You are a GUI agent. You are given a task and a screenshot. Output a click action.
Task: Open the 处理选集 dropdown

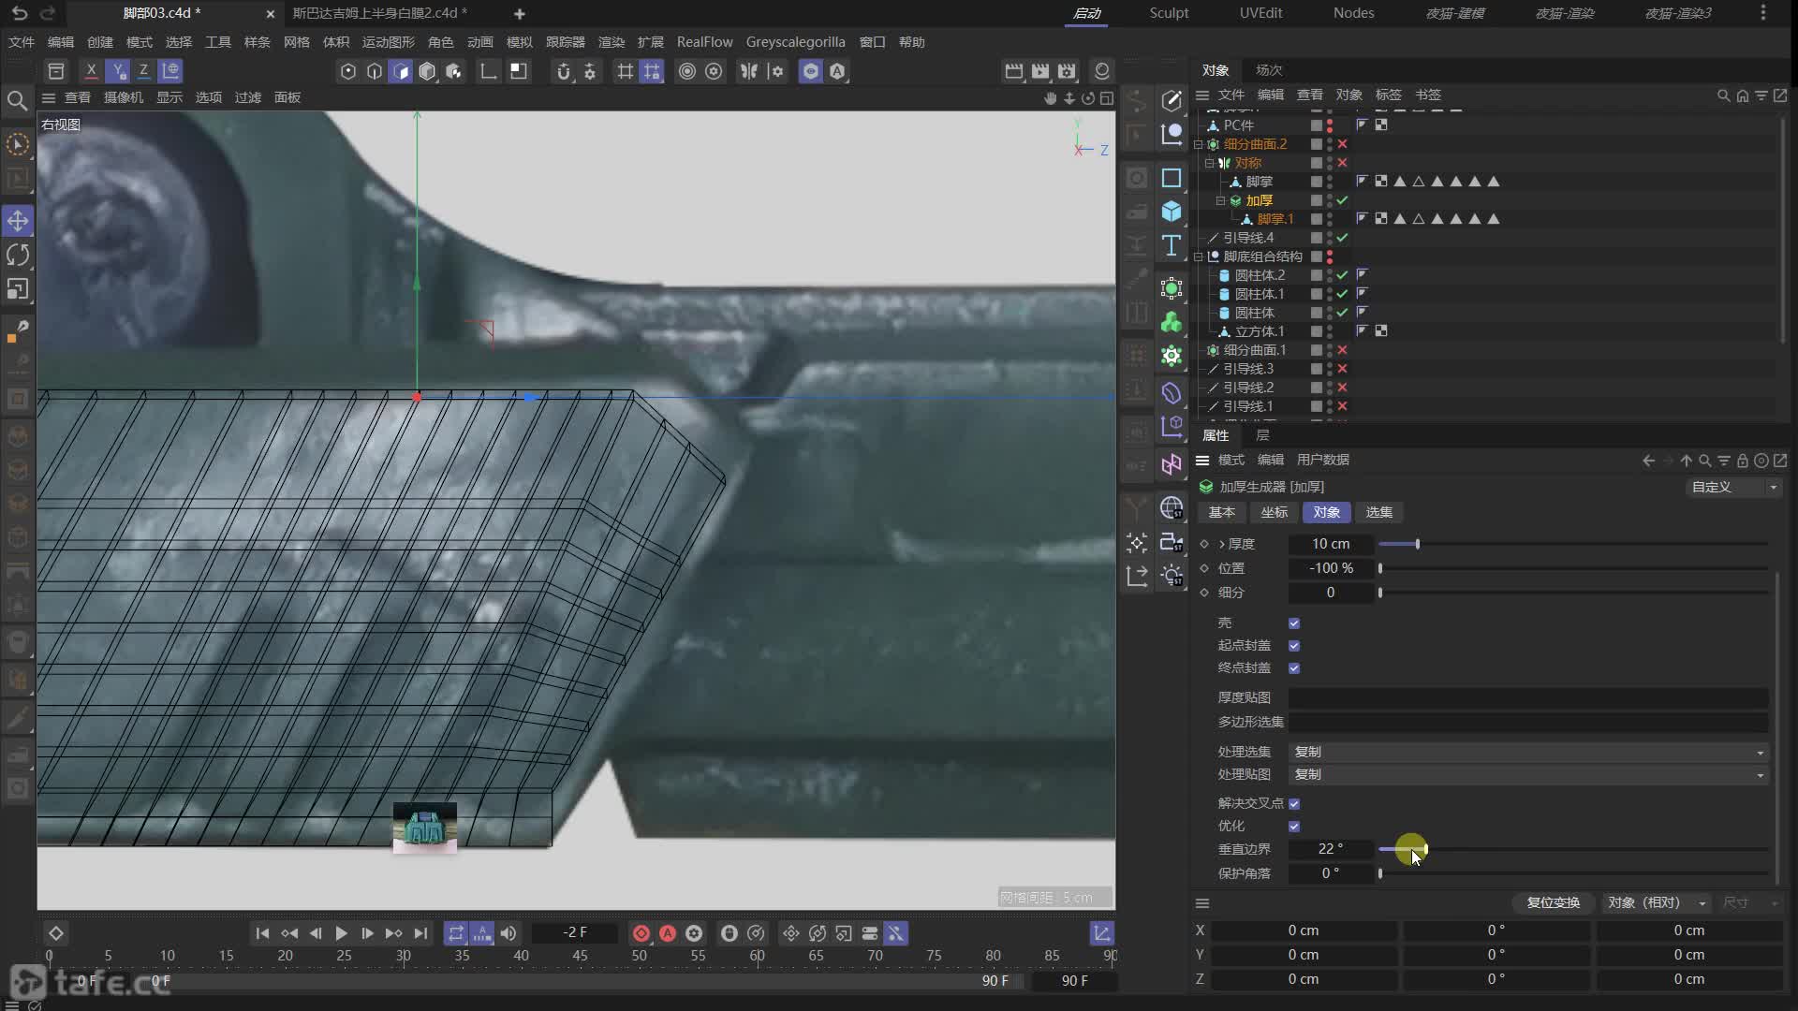tap(1528, 752)
